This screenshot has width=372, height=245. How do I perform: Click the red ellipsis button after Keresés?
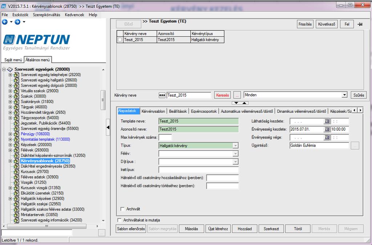237,95
